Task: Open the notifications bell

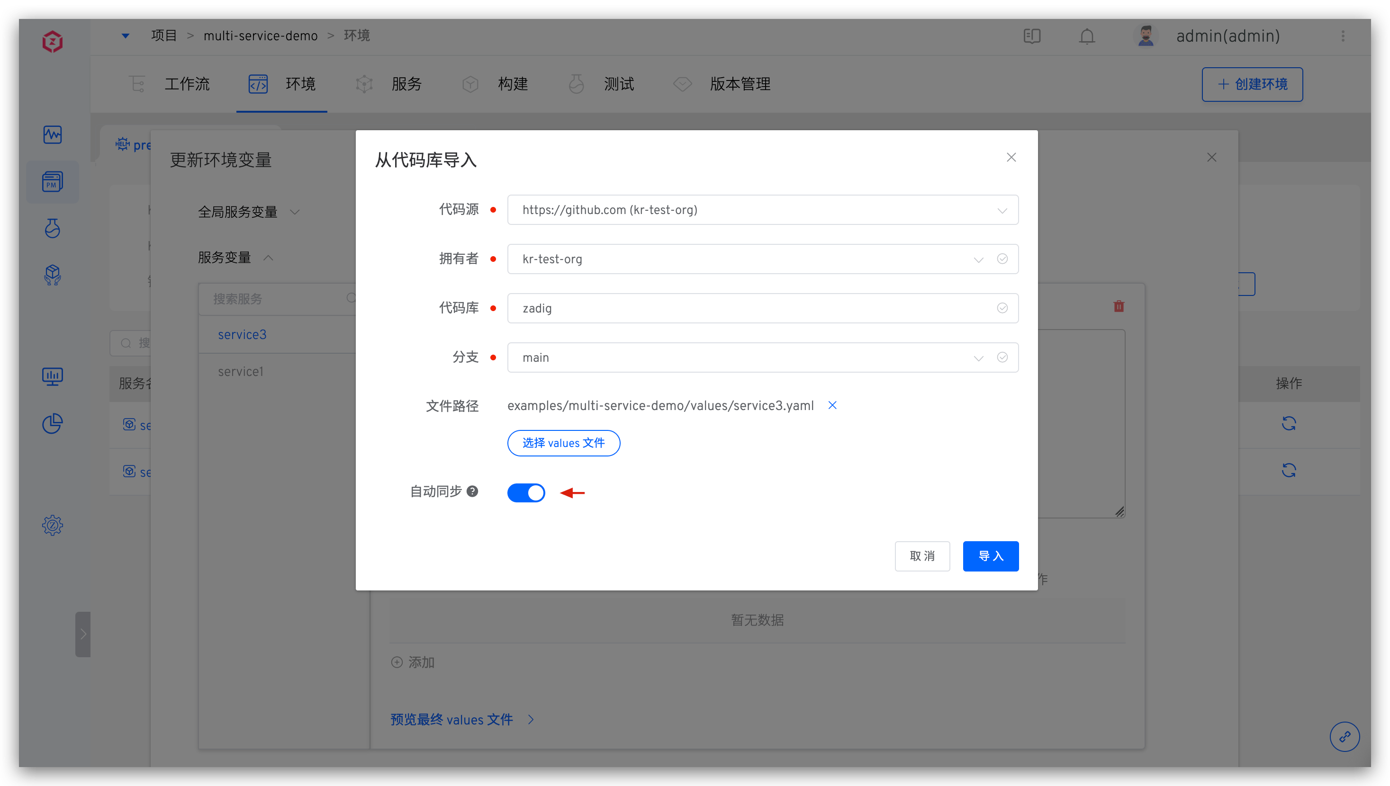Action: [1086, 36]
